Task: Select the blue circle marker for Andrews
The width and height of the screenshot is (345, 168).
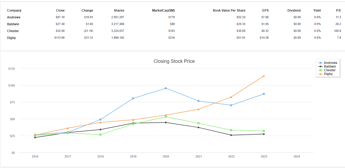Action: pyautogui.click(x=321, y=63)
